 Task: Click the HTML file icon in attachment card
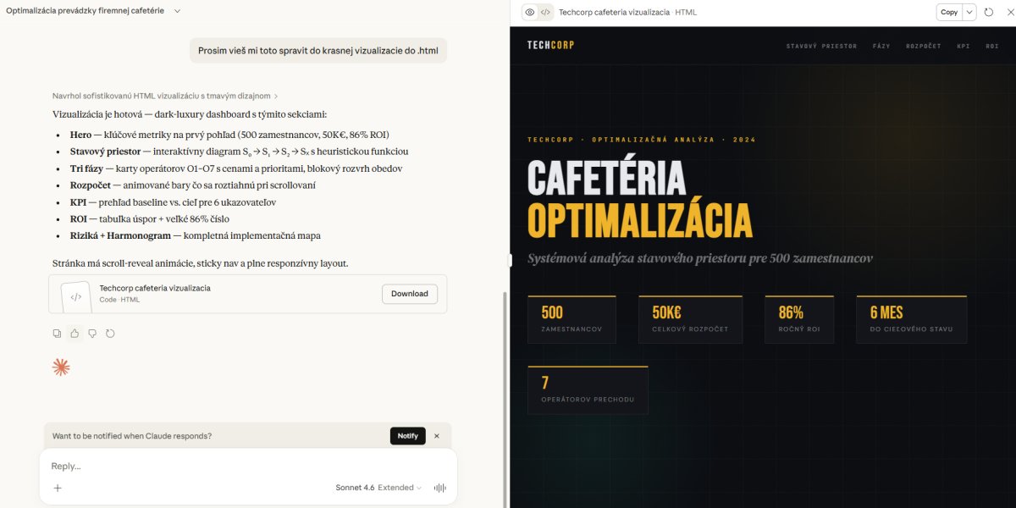(x=75, y=296)
